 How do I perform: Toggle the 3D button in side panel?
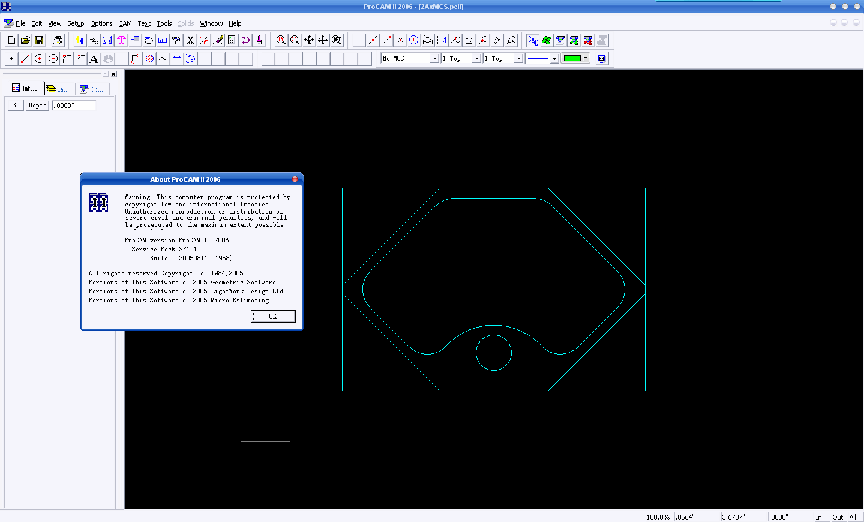click(x=16, y=105)
